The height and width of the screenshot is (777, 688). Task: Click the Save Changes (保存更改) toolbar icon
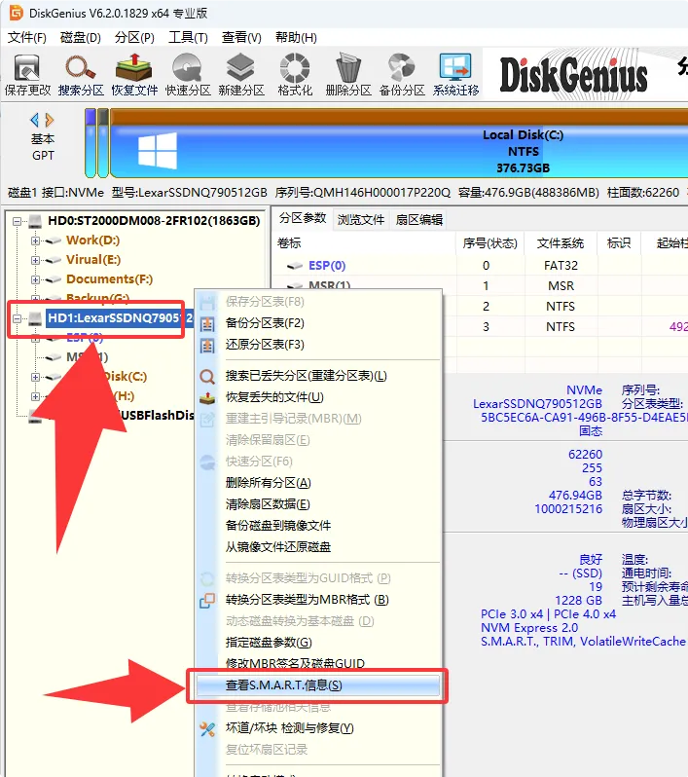click(27, 75)
